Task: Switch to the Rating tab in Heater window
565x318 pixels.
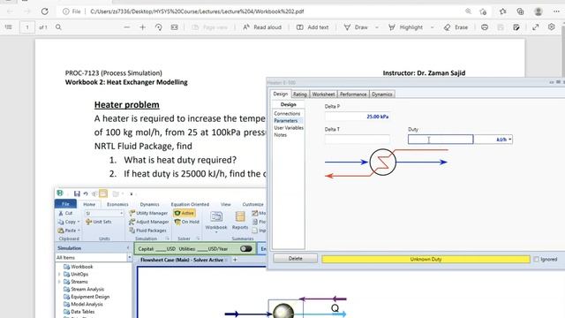Action: click(x=300, y=95)
